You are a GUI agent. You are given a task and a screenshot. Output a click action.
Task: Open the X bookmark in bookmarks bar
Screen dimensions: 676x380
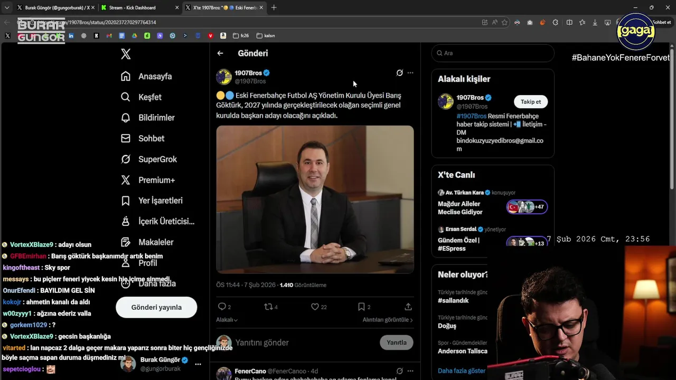click(7, 36)
